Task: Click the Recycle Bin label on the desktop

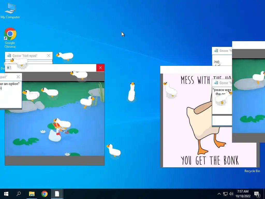Action: tap(252, 171)
